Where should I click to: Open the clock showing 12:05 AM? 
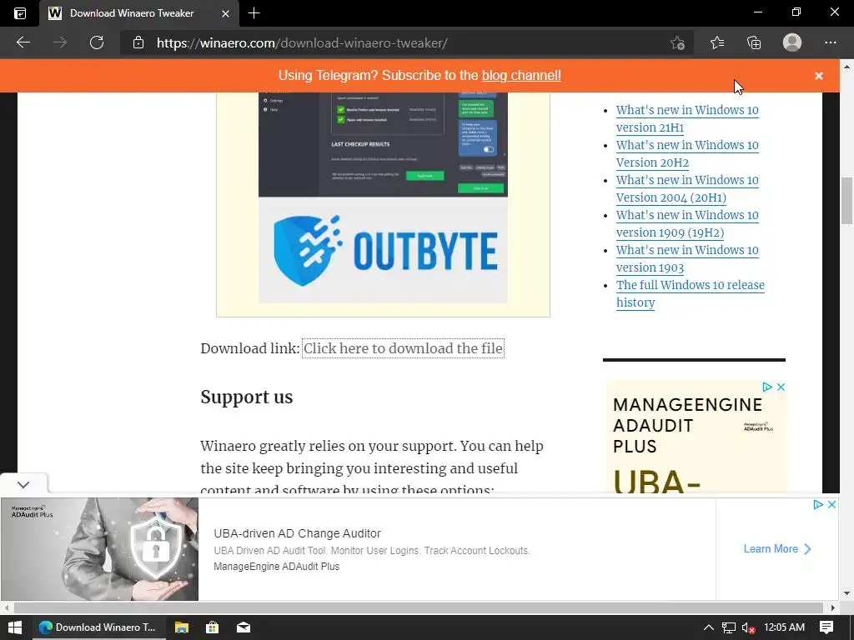point(784,627)
